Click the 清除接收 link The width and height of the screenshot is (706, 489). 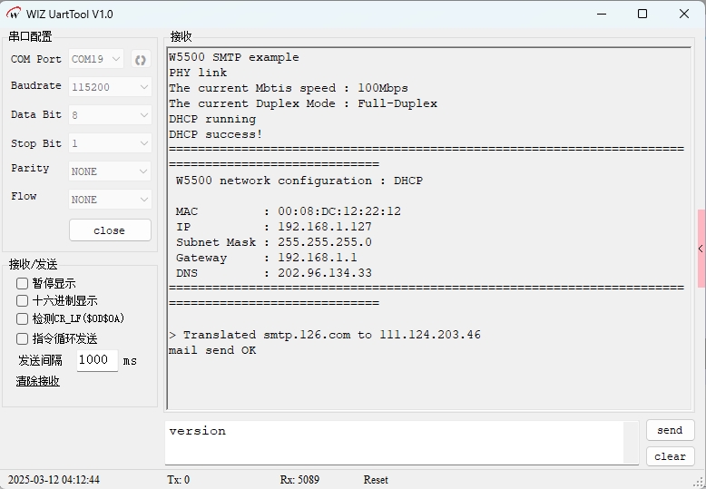click(x=37, y=381)
